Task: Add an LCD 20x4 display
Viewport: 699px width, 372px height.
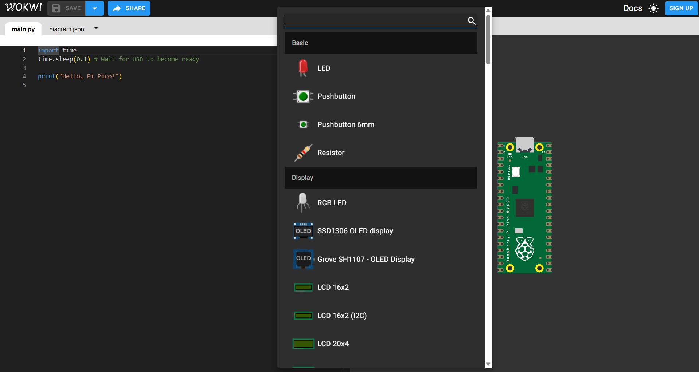Action: click(333, 343)
